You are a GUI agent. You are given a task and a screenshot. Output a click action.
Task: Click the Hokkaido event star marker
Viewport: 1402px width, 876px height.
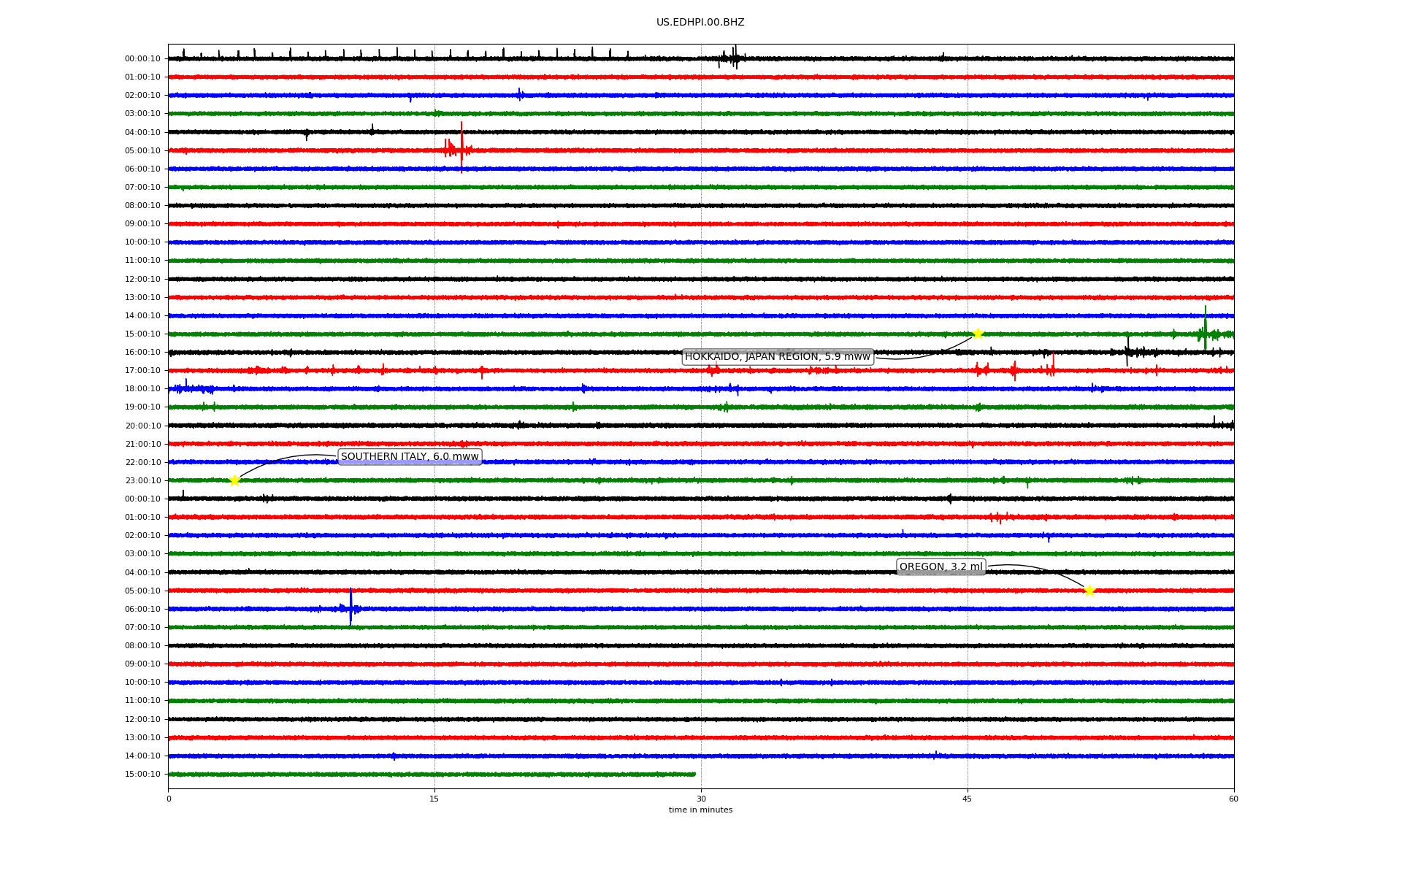pos(978,334)
